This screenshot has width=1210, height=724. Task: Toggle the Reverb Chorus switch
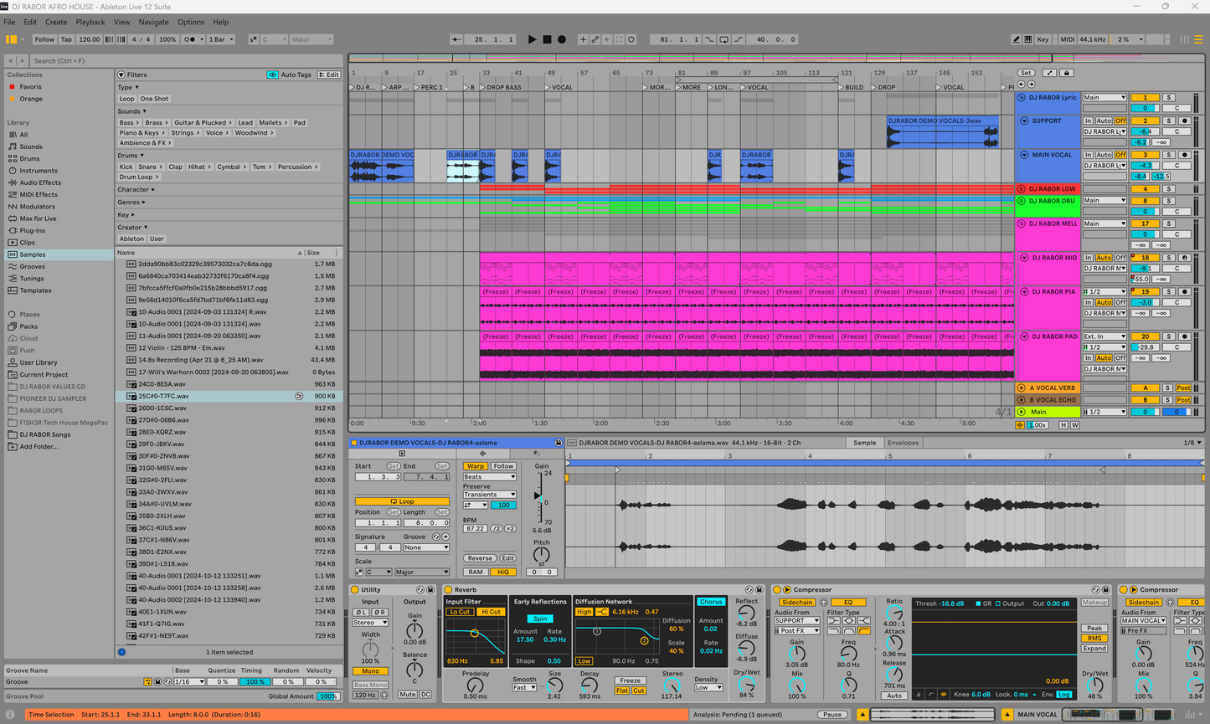(x=711, y=602)
